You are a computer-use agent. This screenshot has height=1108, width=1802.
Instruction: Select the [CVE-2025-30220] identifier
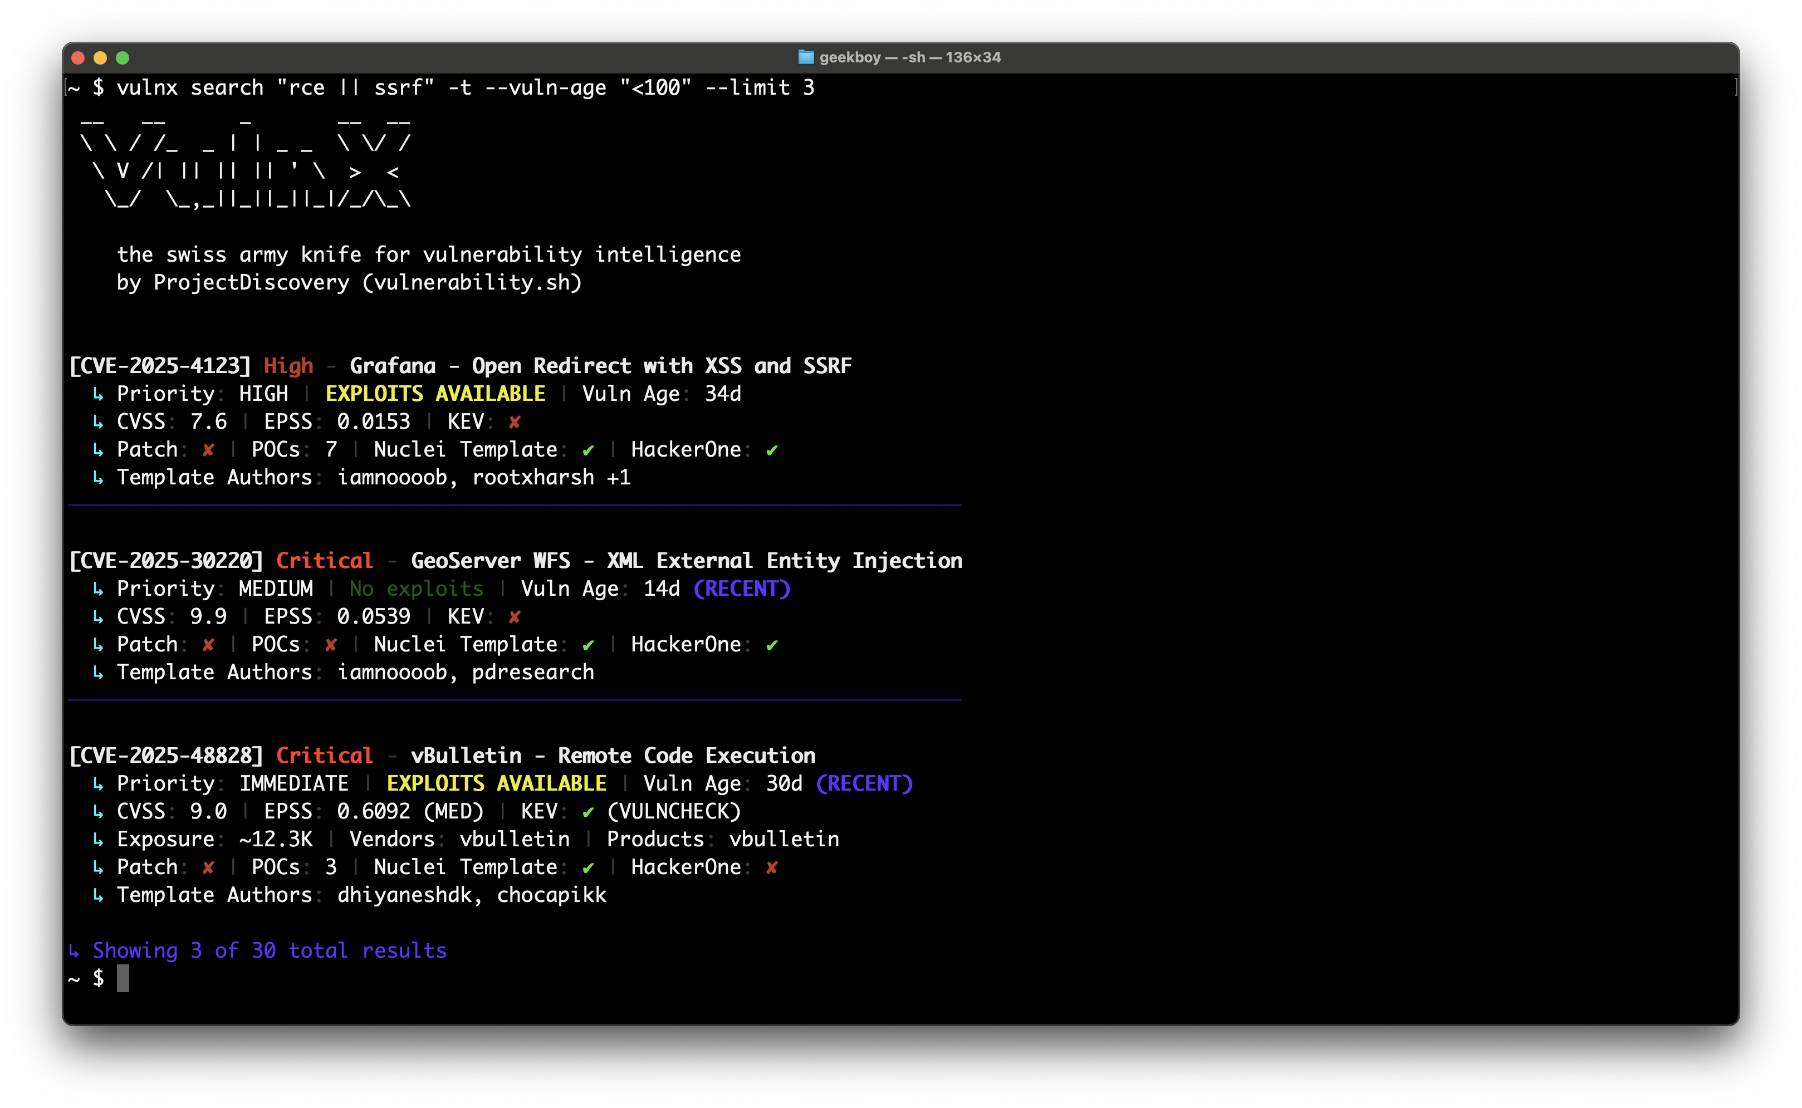tap(165, 561)
